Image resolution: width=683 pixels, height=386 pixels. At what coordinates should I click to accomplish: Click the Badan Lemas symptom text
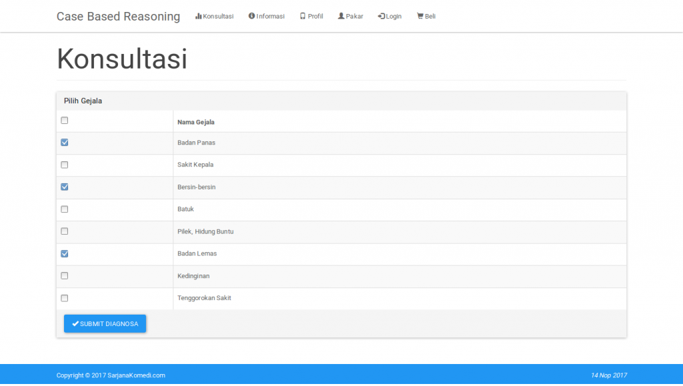coord(197,254)
